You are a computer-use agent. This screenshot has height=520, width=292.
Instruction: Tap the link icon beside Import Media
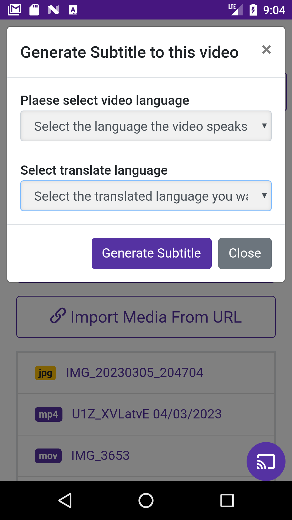pyautogui.click(x=58, y=316)
